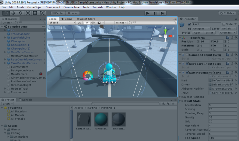The width and height of the screenshot is (239, 141).
Task: Open the Collab dropdown
Action: click(227, 13)
